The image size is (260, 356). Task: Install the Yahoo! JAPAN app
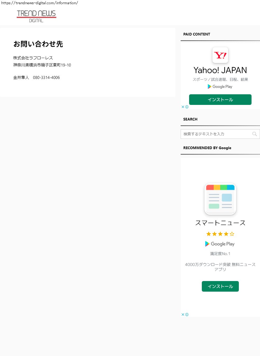click(x=220, y=100)
